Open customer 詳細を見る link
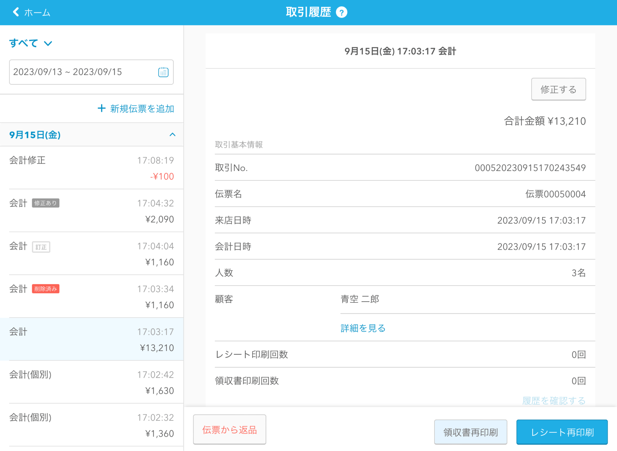This screenshot has height=451, width=617. 363,328
